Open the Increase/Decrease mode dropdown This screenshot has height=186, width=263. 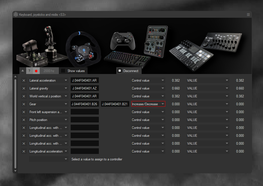tap(148, 104)
